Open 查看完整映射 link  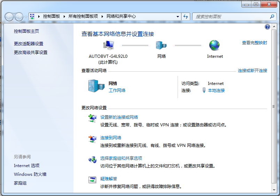point(254,43)
